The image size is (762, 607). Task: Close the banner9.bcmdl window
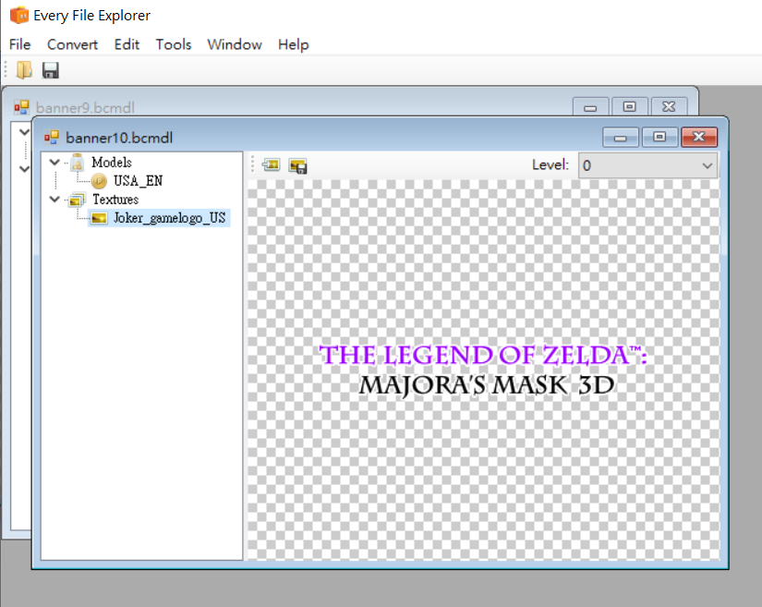coord(669,107)
